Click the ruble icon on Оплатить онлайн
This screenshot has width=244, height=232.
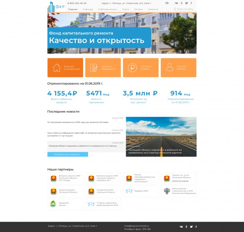tap(132, 68)
